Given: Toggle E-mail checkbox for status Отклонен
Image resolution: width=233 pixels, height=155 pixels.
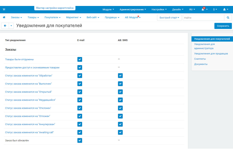Looking at the screenshot, I should pos(80,108).
